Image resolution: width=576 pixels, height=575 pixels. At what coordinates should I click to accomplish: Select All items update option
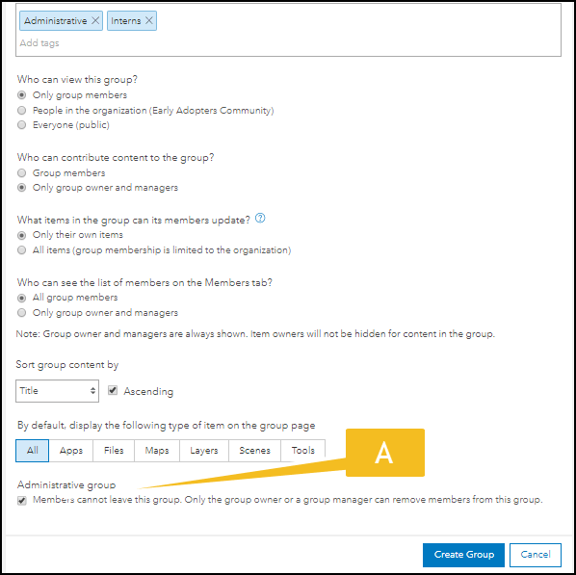(x=22, y=250)
